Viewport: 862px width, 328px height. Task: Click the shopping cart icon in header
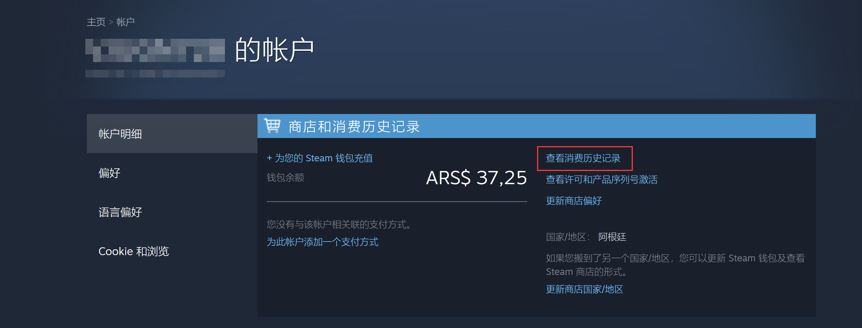click(272, 126)
